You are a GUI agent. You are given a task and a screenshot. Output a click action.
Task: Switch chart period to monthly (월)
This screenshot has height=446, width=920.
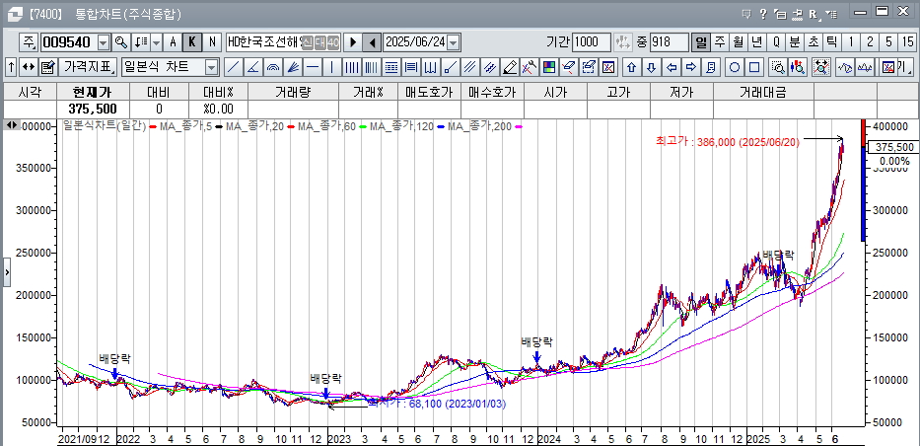(738, 42)
